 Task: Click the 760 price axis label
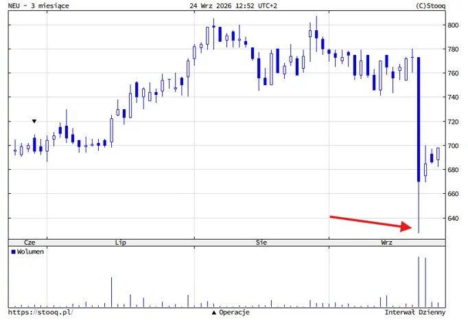(453, 74)
